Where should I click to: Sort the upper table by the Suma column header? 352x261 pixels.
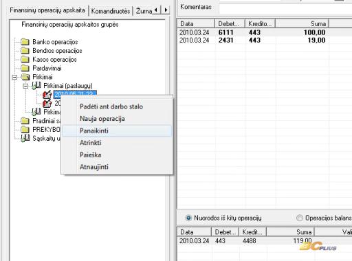(302, 23)
